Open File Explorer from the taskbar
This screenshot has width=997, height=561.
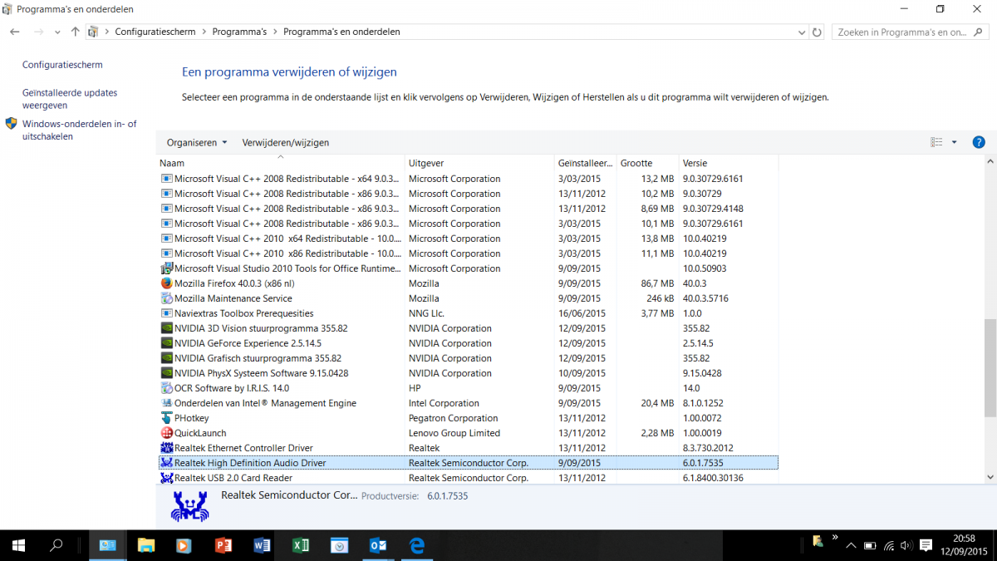(146, 545)
